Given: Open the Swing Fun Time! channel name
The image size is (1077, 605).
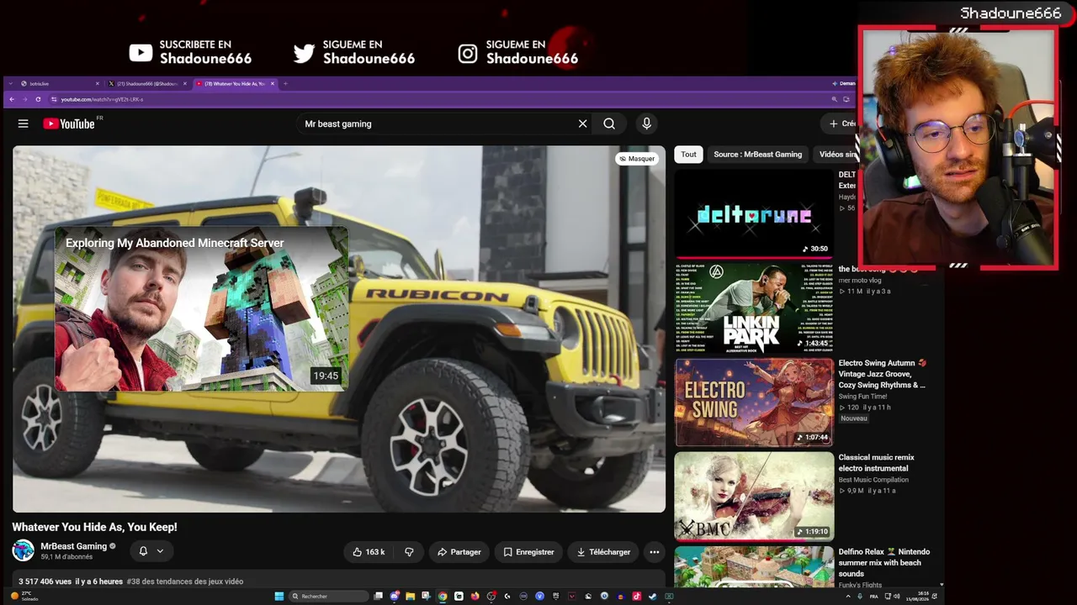Looking at the screenshot, I should click(x=862, y=397).
